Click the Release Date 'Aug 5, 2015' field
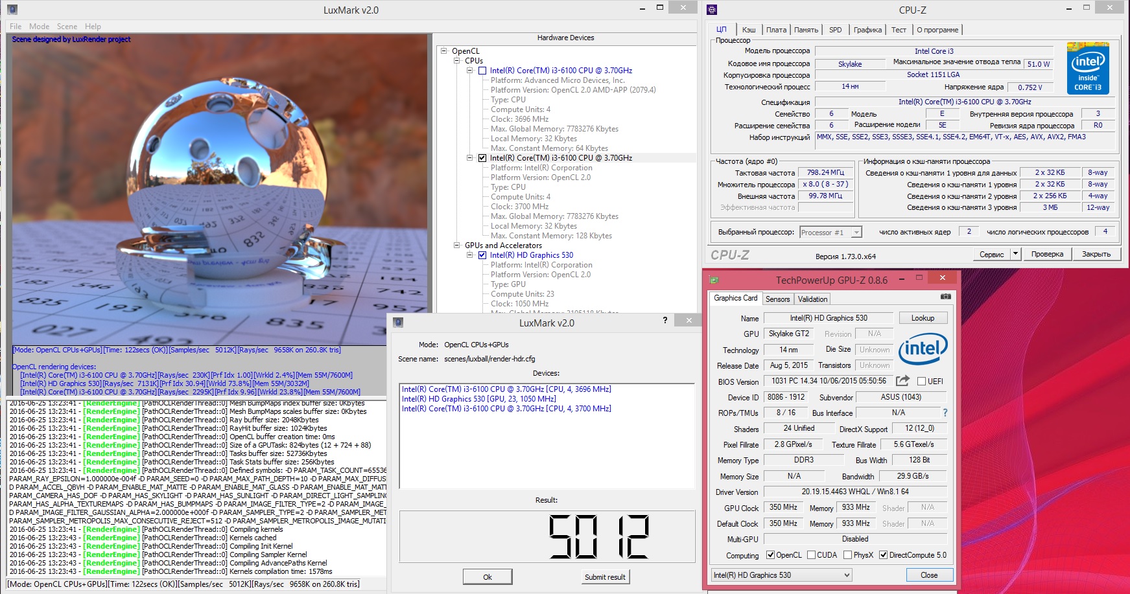Viewport: 1130px width, 594px height. (788, 365)
